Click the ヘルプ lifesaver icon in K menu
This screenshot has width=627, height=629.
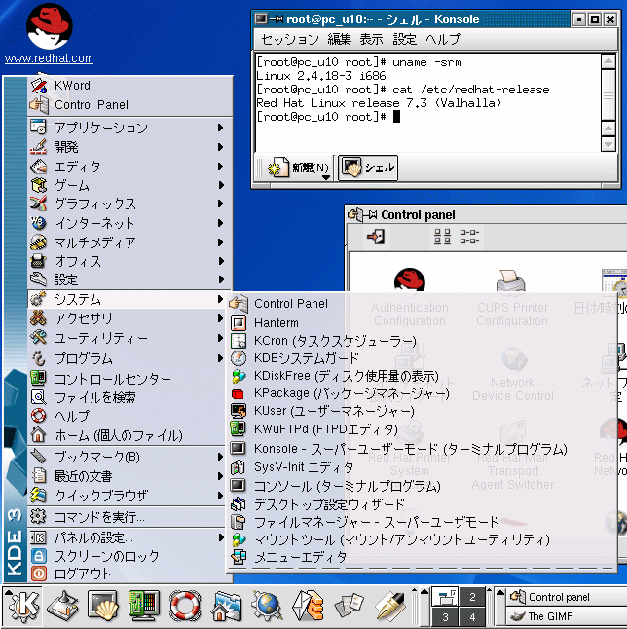pos(39,416)
